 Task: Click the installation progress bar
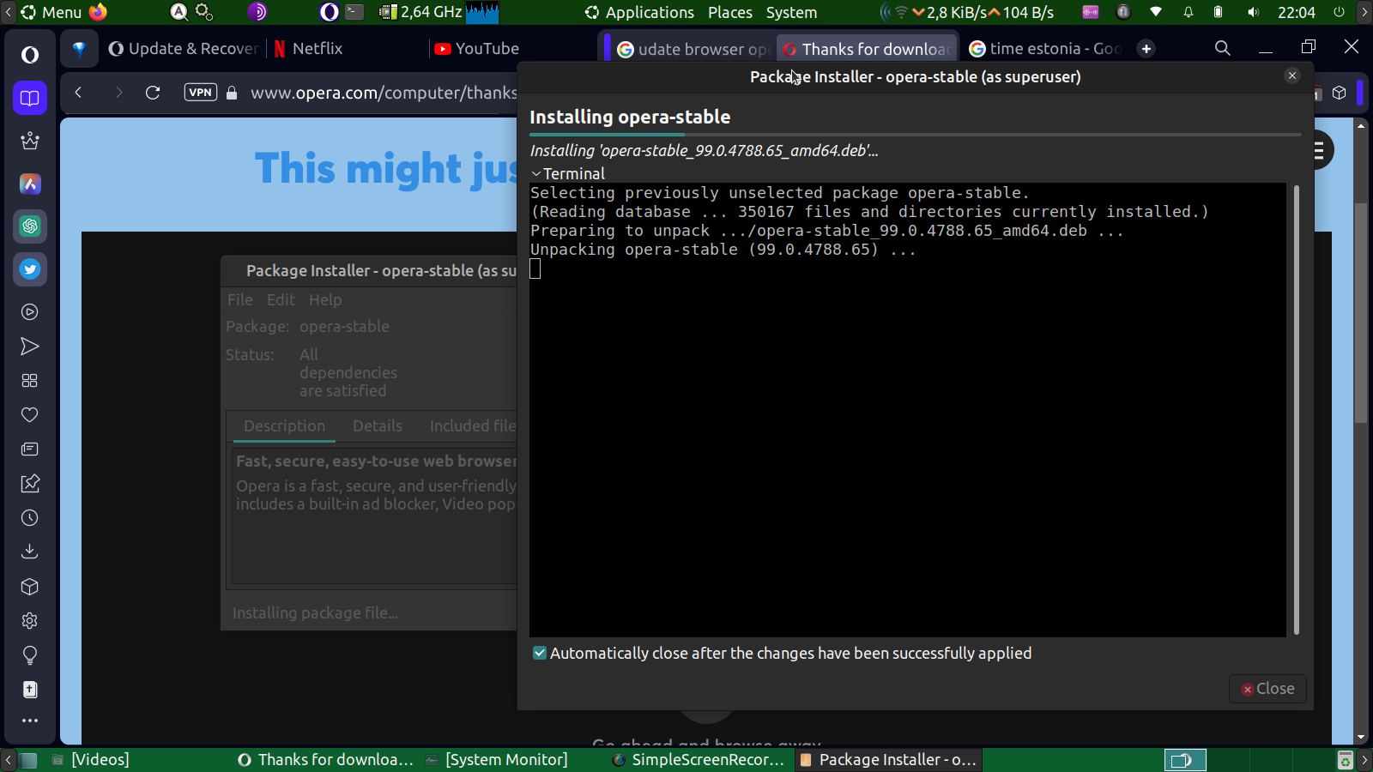[x=916, y=135]
